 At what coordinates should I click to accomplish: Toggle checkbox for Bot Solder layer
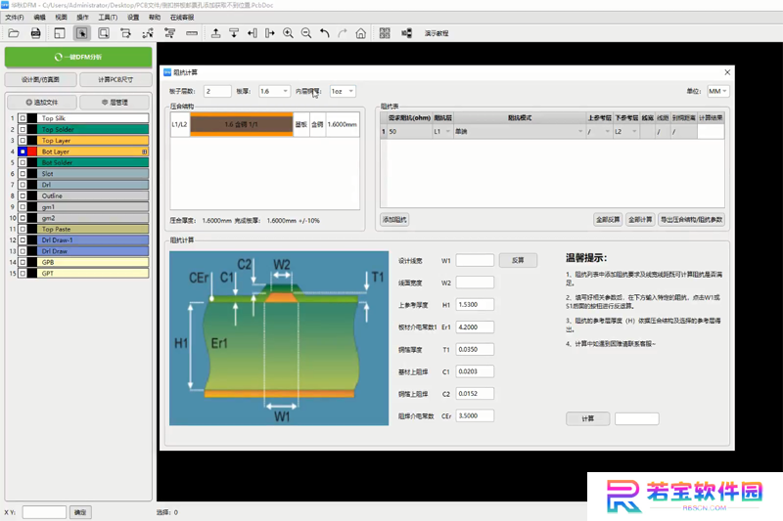click(x=23, y=162)
